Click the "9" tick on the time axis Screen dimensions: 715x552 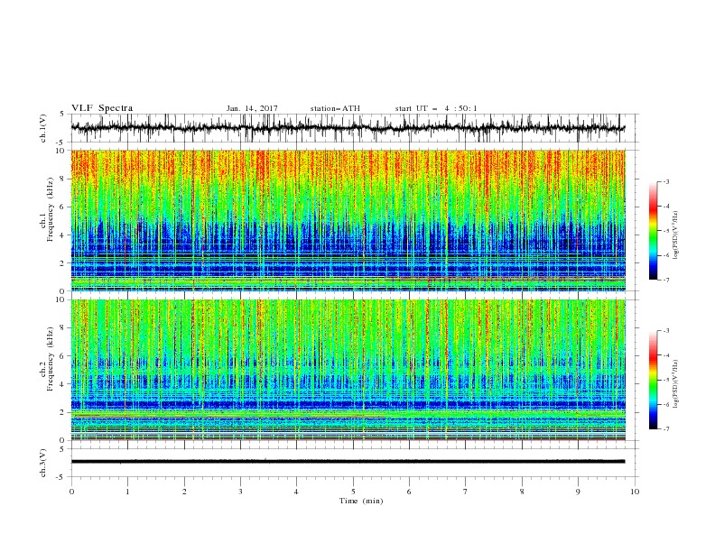tap(578, 492)
